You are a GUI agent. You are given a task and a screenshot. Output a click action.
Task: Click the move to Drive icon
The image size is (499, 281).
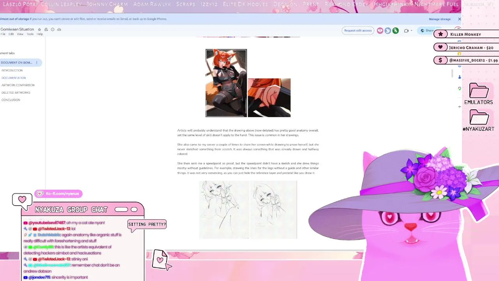[x=46, y=29]
